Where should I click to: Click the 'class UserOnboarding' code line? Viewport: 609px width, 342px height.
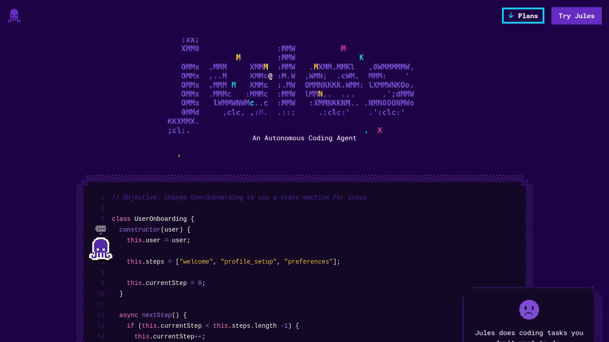tap(153, 219)
